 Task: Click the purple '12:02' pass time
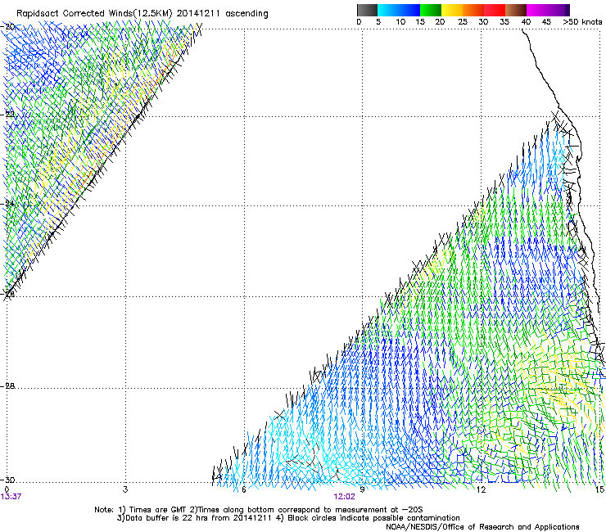coord(344,497)
